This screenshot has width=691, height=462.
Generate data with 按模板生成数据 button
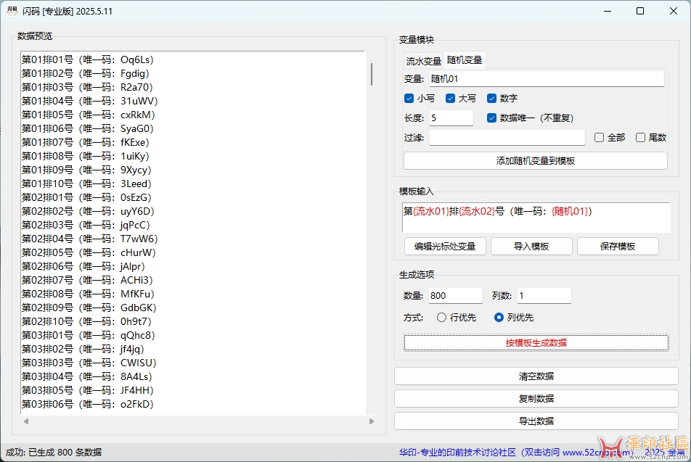536,342
